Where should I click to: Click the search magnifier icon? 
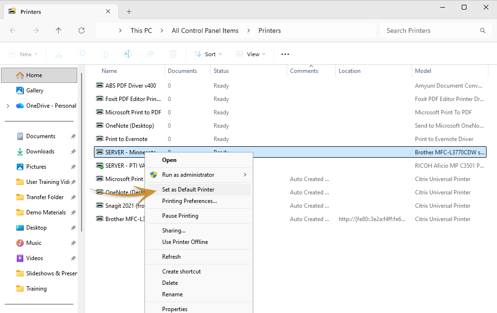point(482,30)
